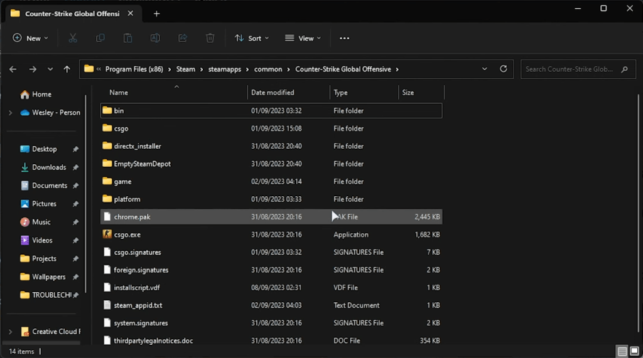Unpin Desktop from quick access
The height and width of the screenshot is (358, 643).
pyautogui.click(x=75, y=149)
